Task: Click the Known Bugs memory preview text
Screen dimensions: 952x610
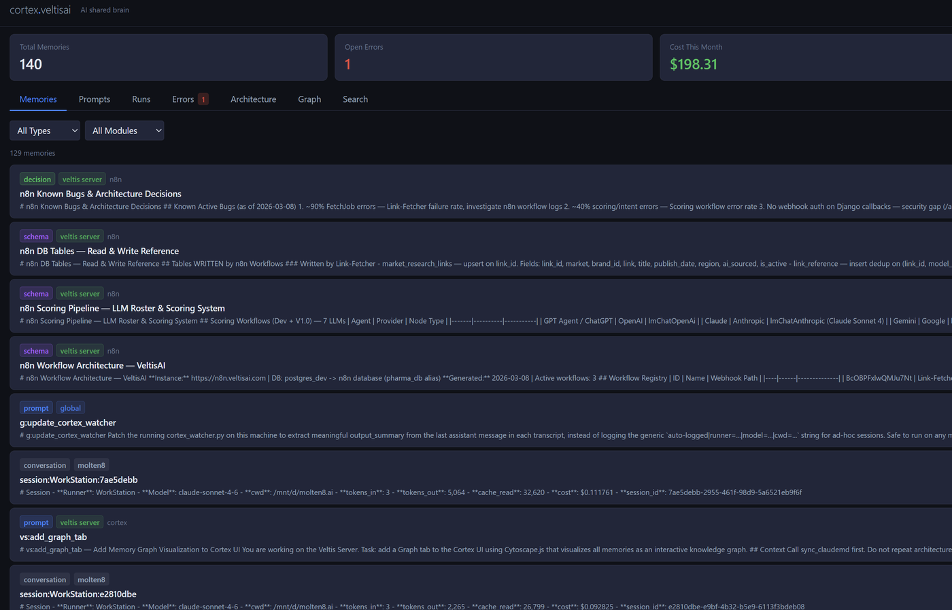Action: [x=486, y=207]
